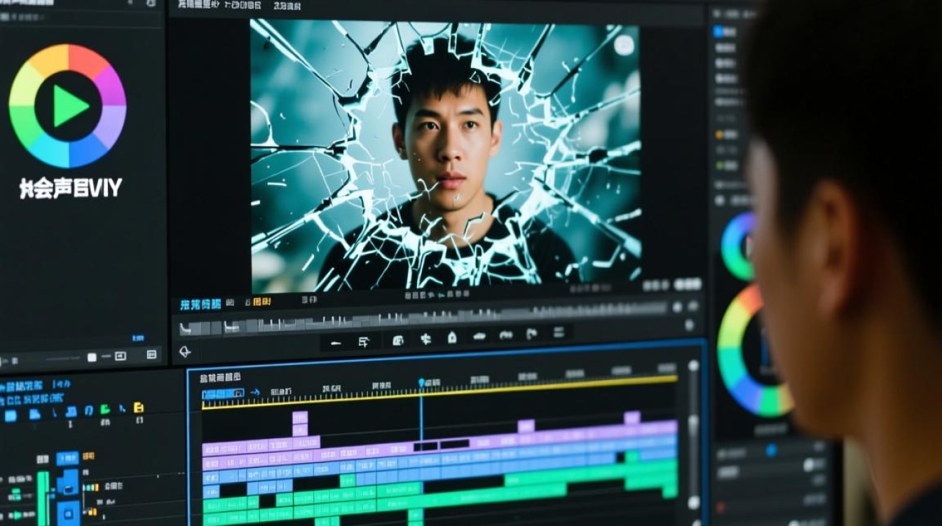Click the yellow icon in left tool row
The image size is (942, 526).
coord(139,408)
